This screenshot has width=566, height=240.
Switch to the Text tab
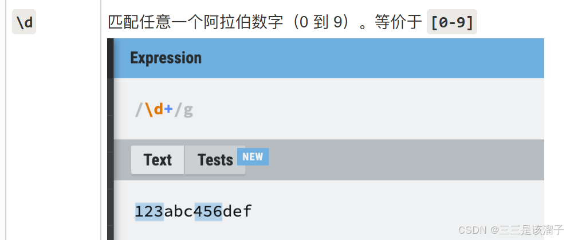[158, 160]
